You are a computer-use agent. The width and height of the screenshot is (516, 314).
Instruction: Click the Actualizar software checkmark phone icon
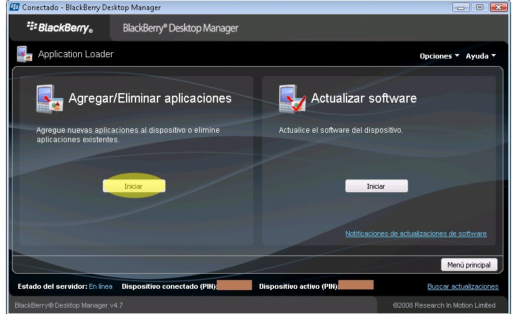(x=292, y=99)
